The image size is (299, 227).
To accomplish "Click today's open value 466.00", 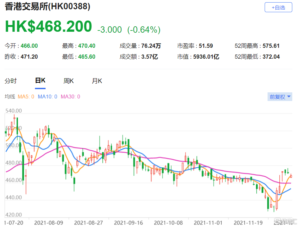I will [29, 46].
